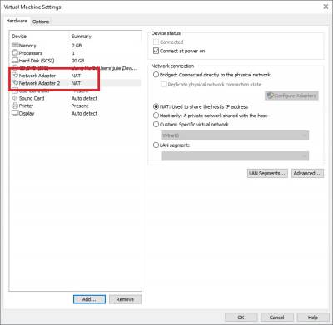The image size is (333, 325).
Task: Select the Display monitor icon
Action: (x=15, y=113)
